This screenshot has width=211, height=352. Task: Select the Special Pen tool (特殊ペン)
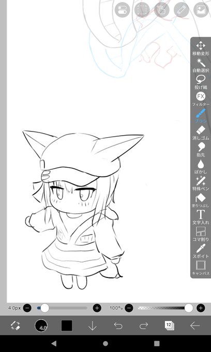point(201,183)
